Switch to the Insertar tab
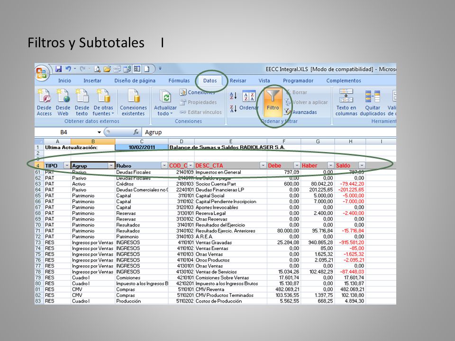Screen dimensions: 455x341 pos(92,81)
